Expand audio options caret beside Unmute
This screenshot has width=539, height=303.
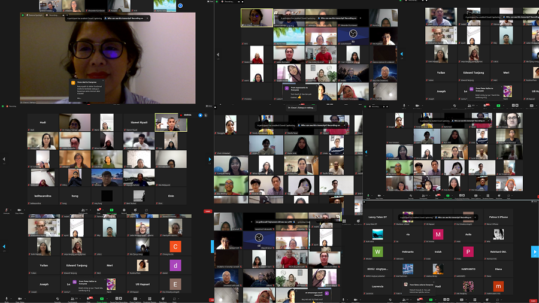(x=11, y=210)
